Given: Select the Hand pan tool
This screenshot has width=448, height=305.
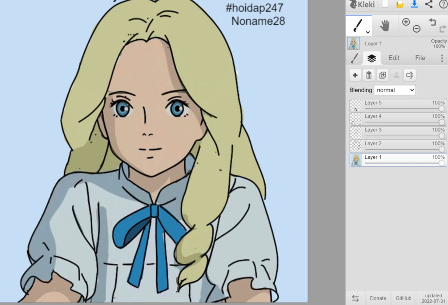Looking at the screenshot, I should coord(385,26).
